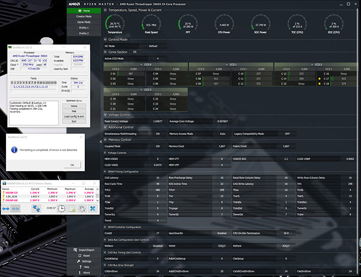Click Load config & exit in TestMem5
The width and height of the screenshot is (361, 277).
(74, 116)
